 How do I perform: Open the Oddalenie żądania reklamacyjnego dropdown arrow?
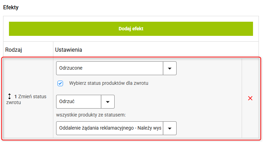tap(170, 128)
